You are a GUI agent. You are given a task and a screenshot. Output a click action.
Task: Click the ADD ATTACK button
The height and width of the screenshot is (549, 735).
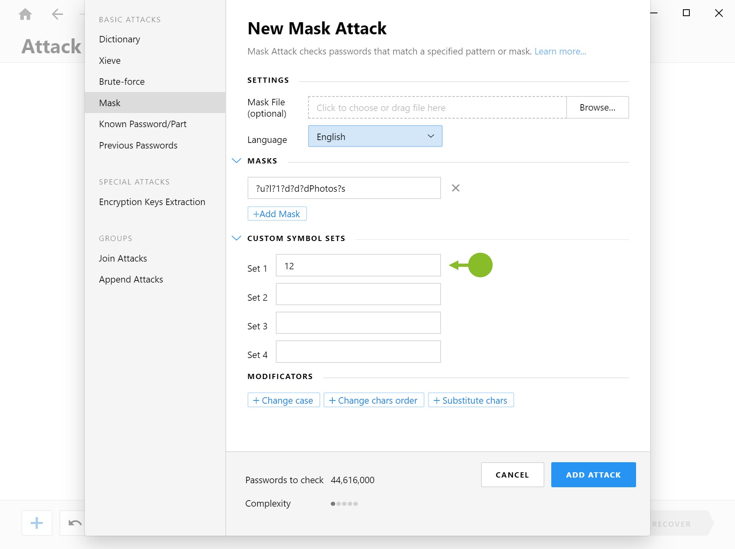pos(593,474)
